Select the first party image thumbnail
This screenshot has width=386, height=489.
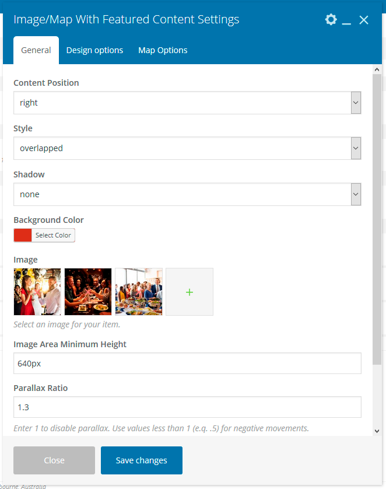(x=37, y=292)
